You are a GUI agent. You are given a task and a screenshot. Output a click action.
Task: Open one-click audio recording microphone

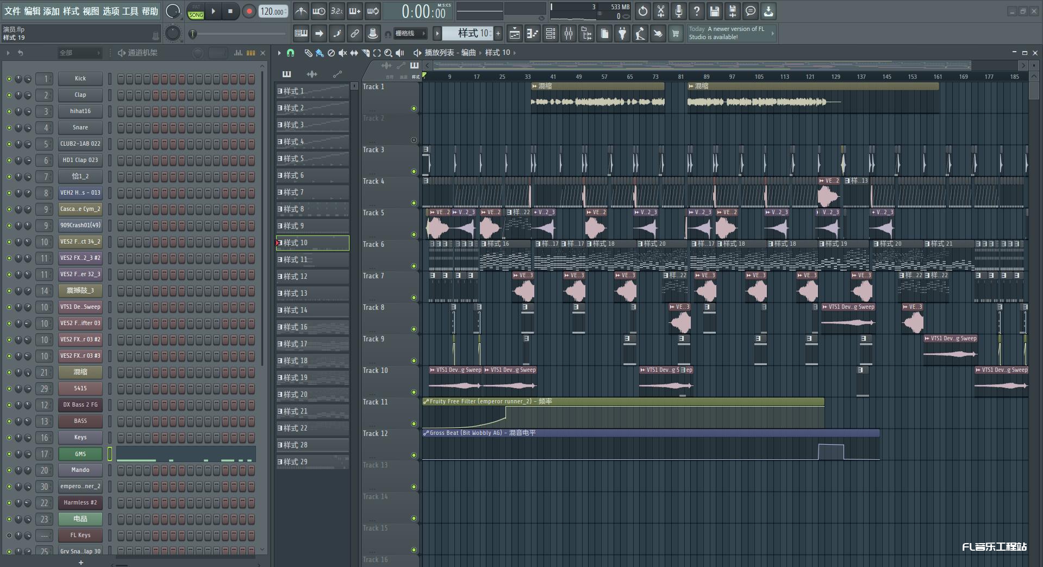pos(679,11)
